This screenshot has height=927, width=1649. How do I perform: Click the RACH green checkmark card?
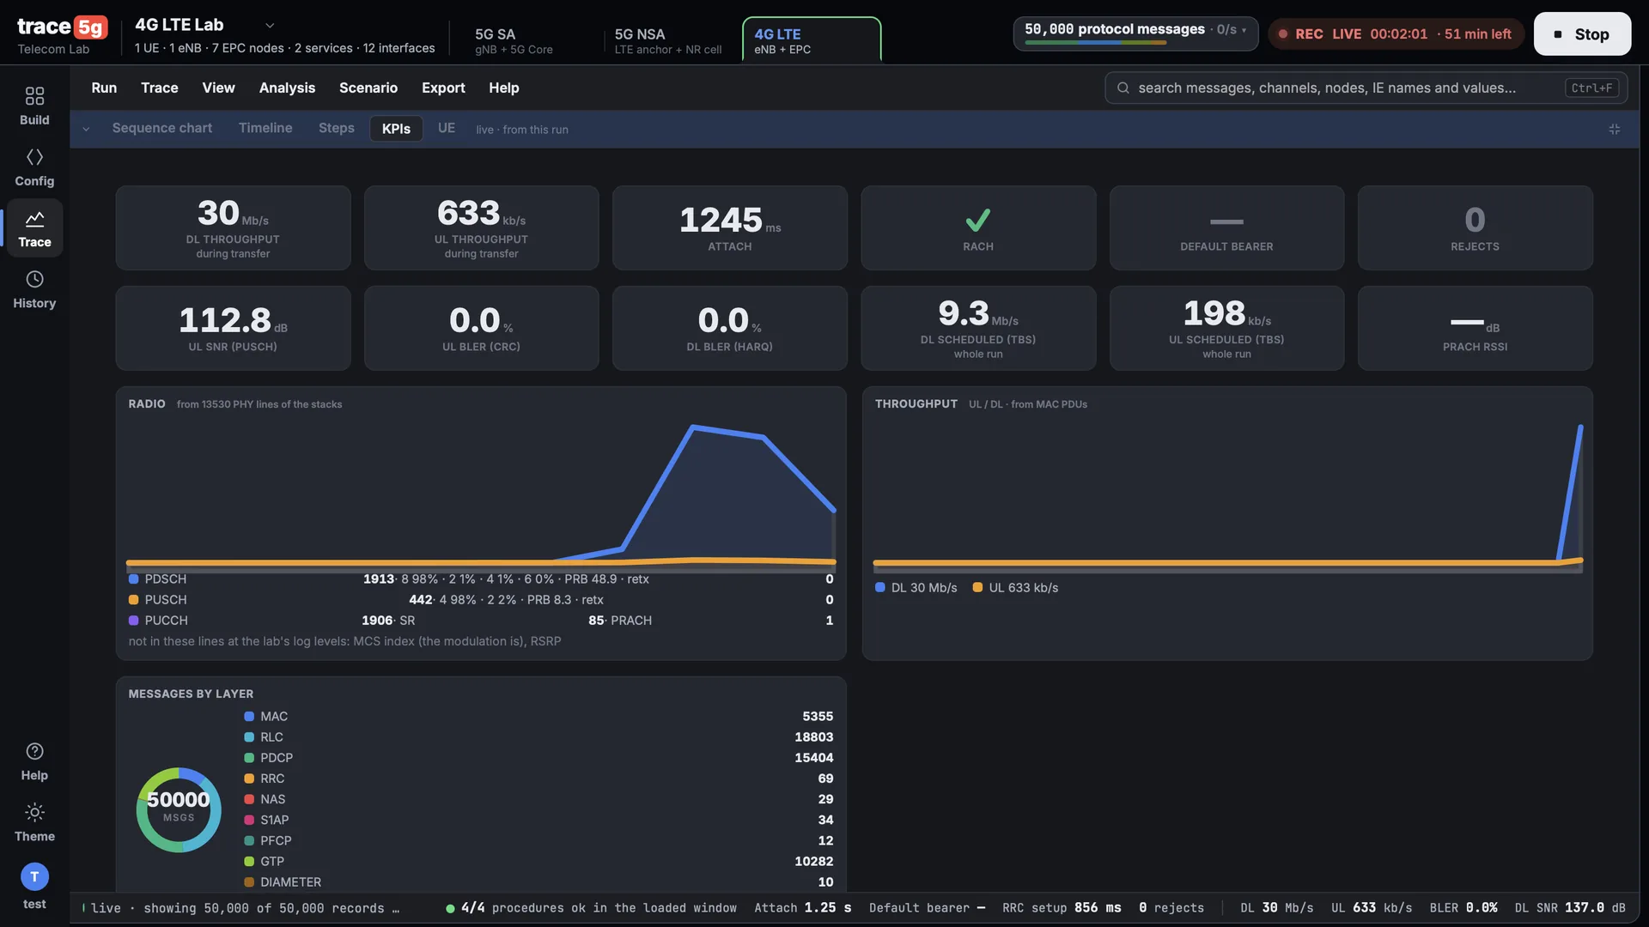[978, 228]
